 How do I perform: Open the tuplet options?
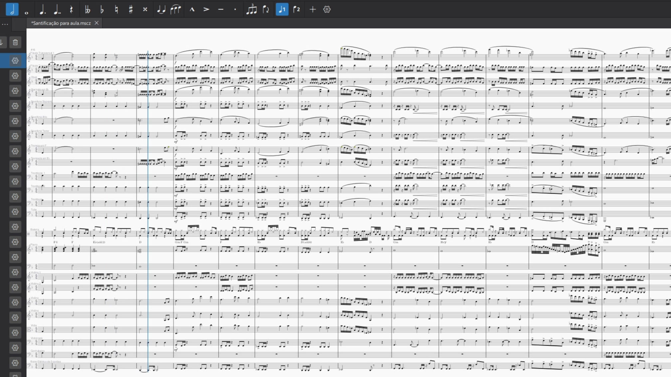coord(251,10)
